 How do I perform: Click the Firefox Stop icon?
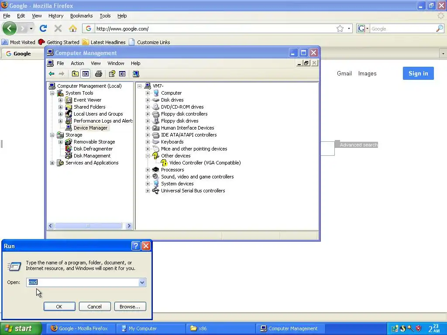58,28
